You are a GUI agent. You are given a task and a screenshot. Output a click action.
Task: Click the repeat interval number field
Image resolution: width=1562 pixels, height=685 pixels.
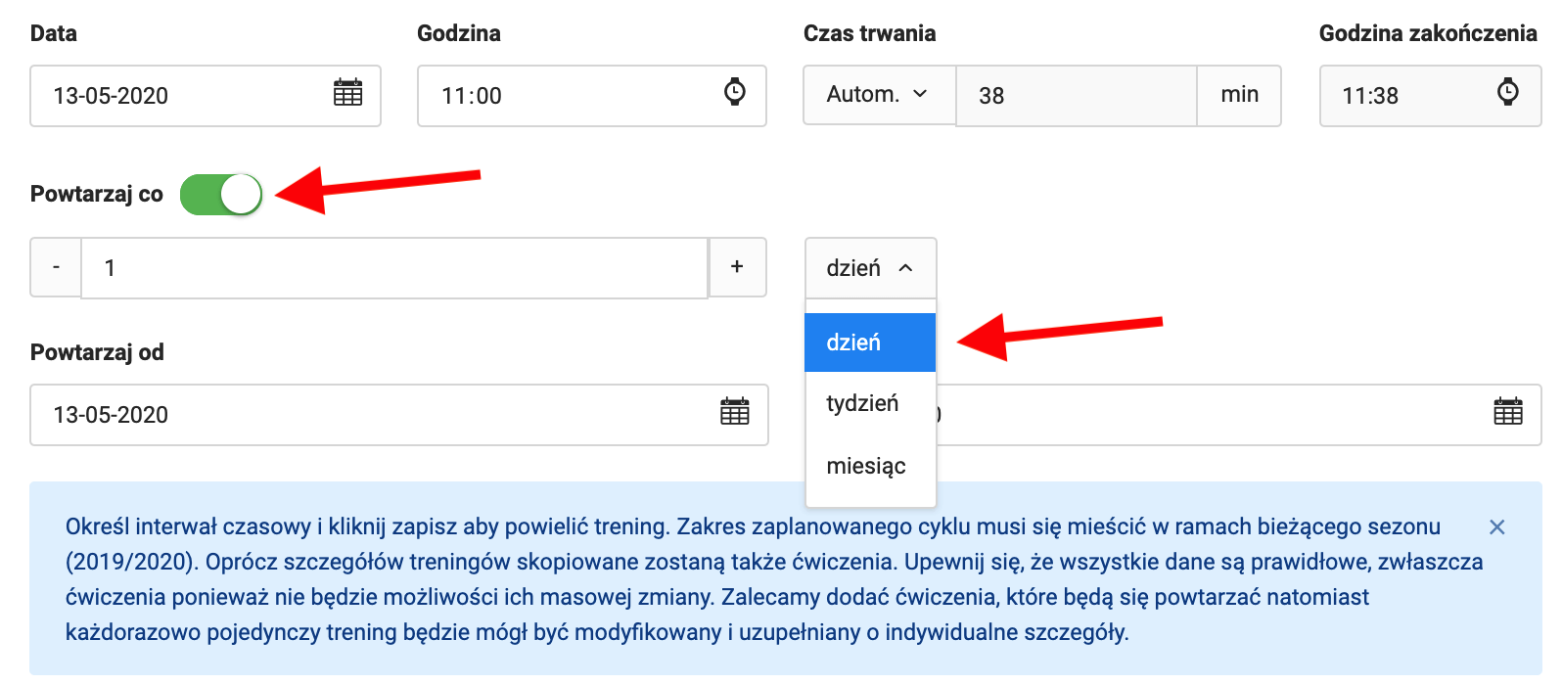(x=391, y=268)
